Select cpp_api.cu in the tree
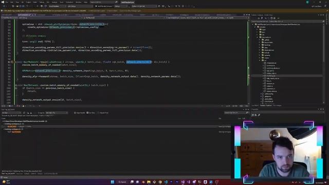 [x=270, y=71]
